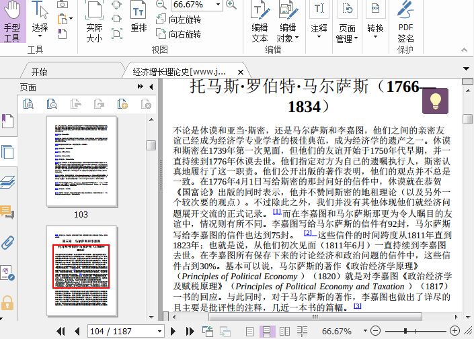Click the zoom out magnifier in ribbon
This screenshot has height=339, width=474.
[x=161, y=5]
